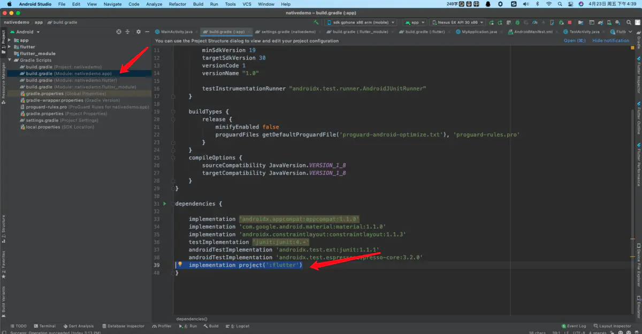642x334 pixels.
Task: Collapse the Gradle Scripts tree node
Action: (x=10, y=60)
